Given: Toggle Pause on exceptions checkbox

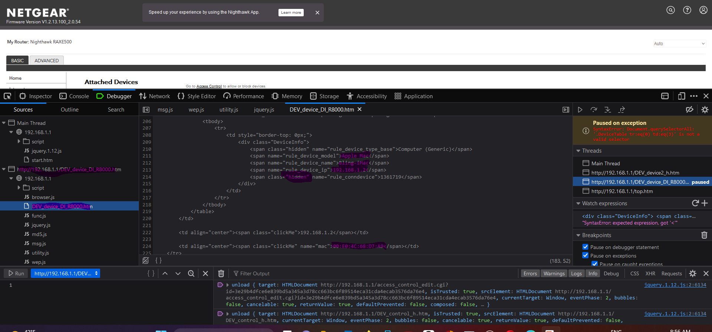Looking at the screenshot, I should pos(585,255).
